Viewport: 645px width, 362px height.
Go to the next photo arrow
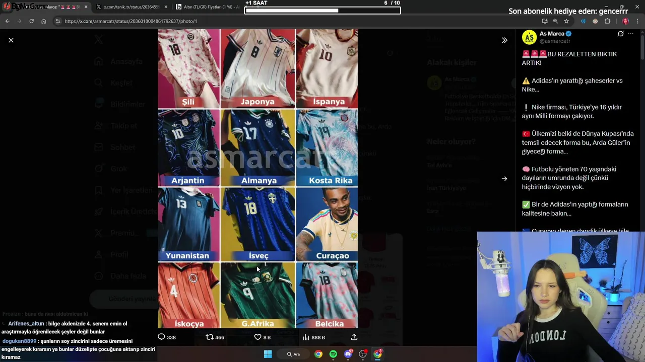coord(504,178)
